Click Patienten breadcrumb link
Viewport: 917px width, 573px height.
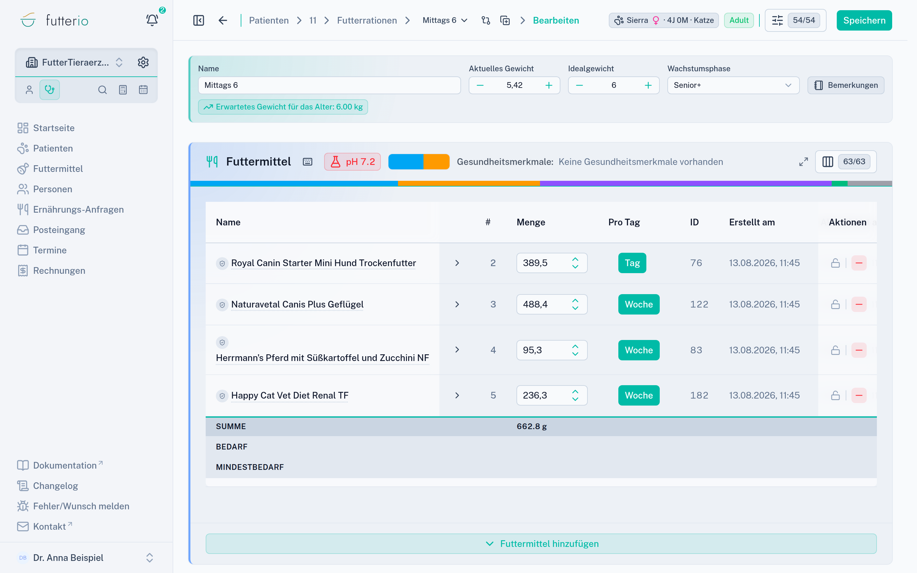(x=269, y=20)
